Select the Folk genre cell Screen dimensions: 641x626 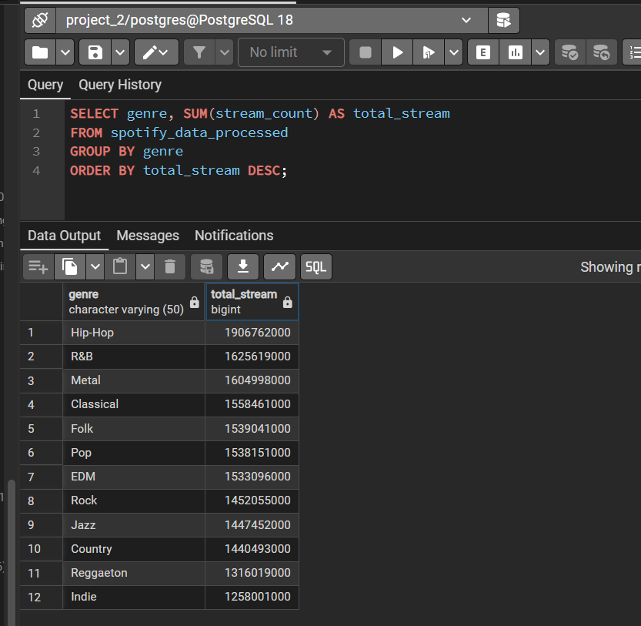click(134, 429)
